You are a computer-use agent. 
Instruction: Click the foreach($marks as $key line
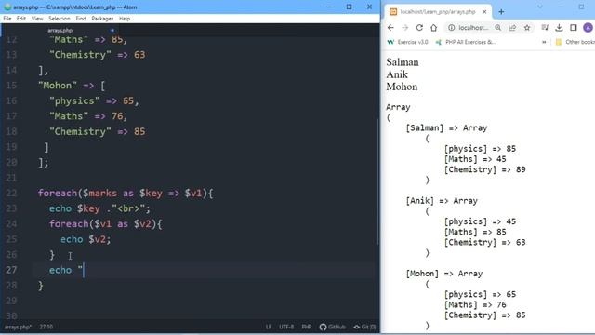126,193
